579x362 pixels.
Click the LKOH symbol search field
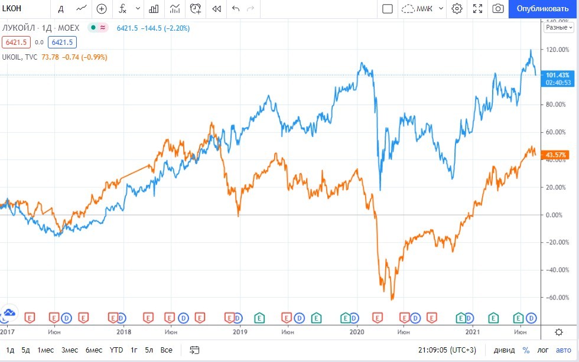point(24,9)
